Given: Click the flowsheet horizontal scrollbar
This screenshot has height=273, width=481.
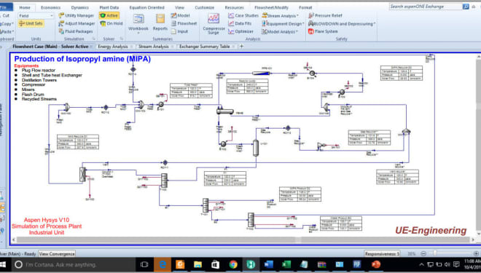Looking at the screenshot, I should [243, 240].
